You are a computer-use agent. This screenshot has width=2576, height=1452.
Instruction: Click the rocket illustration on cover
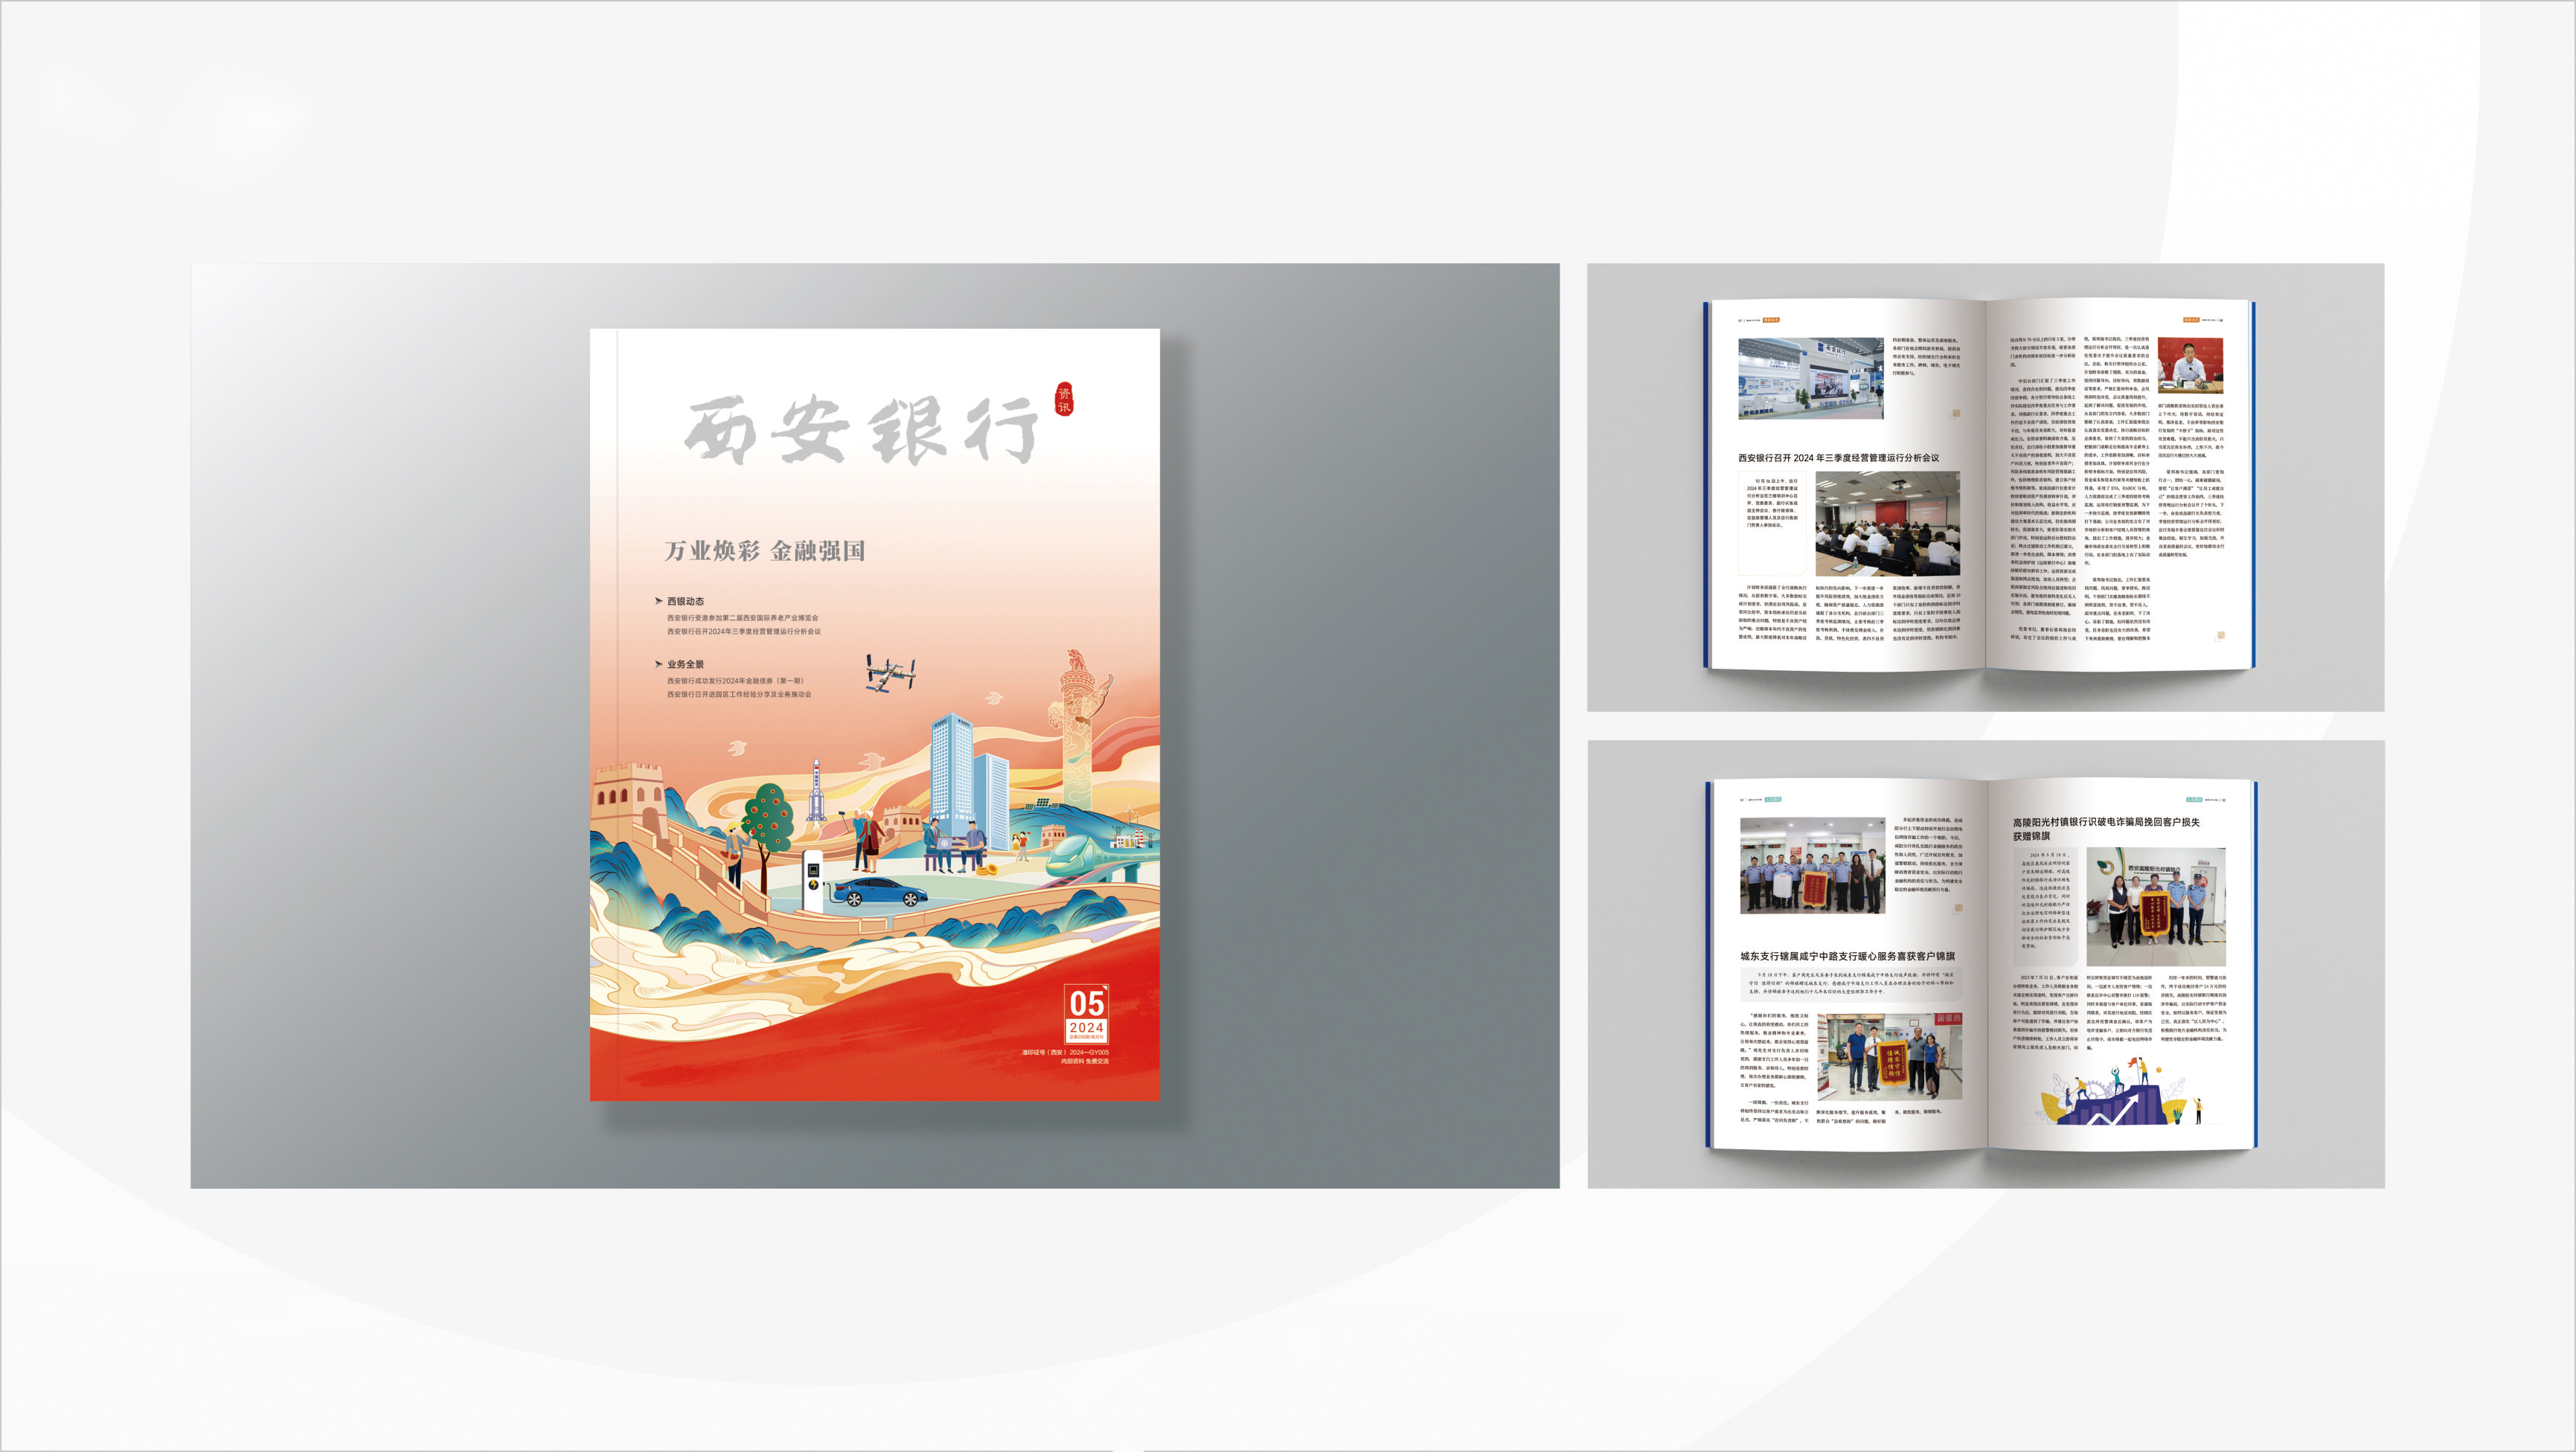[x=816, y=791]
